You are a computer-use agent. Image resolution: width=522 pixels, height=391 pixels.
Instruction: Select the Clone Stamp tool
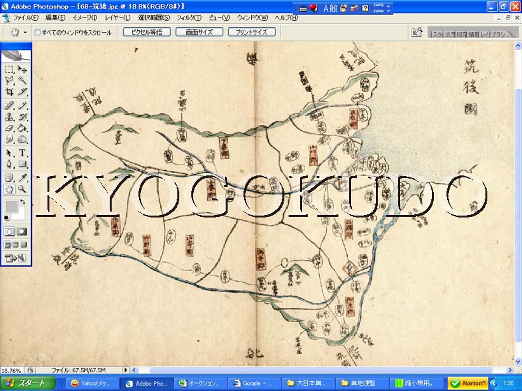point(9,117)
